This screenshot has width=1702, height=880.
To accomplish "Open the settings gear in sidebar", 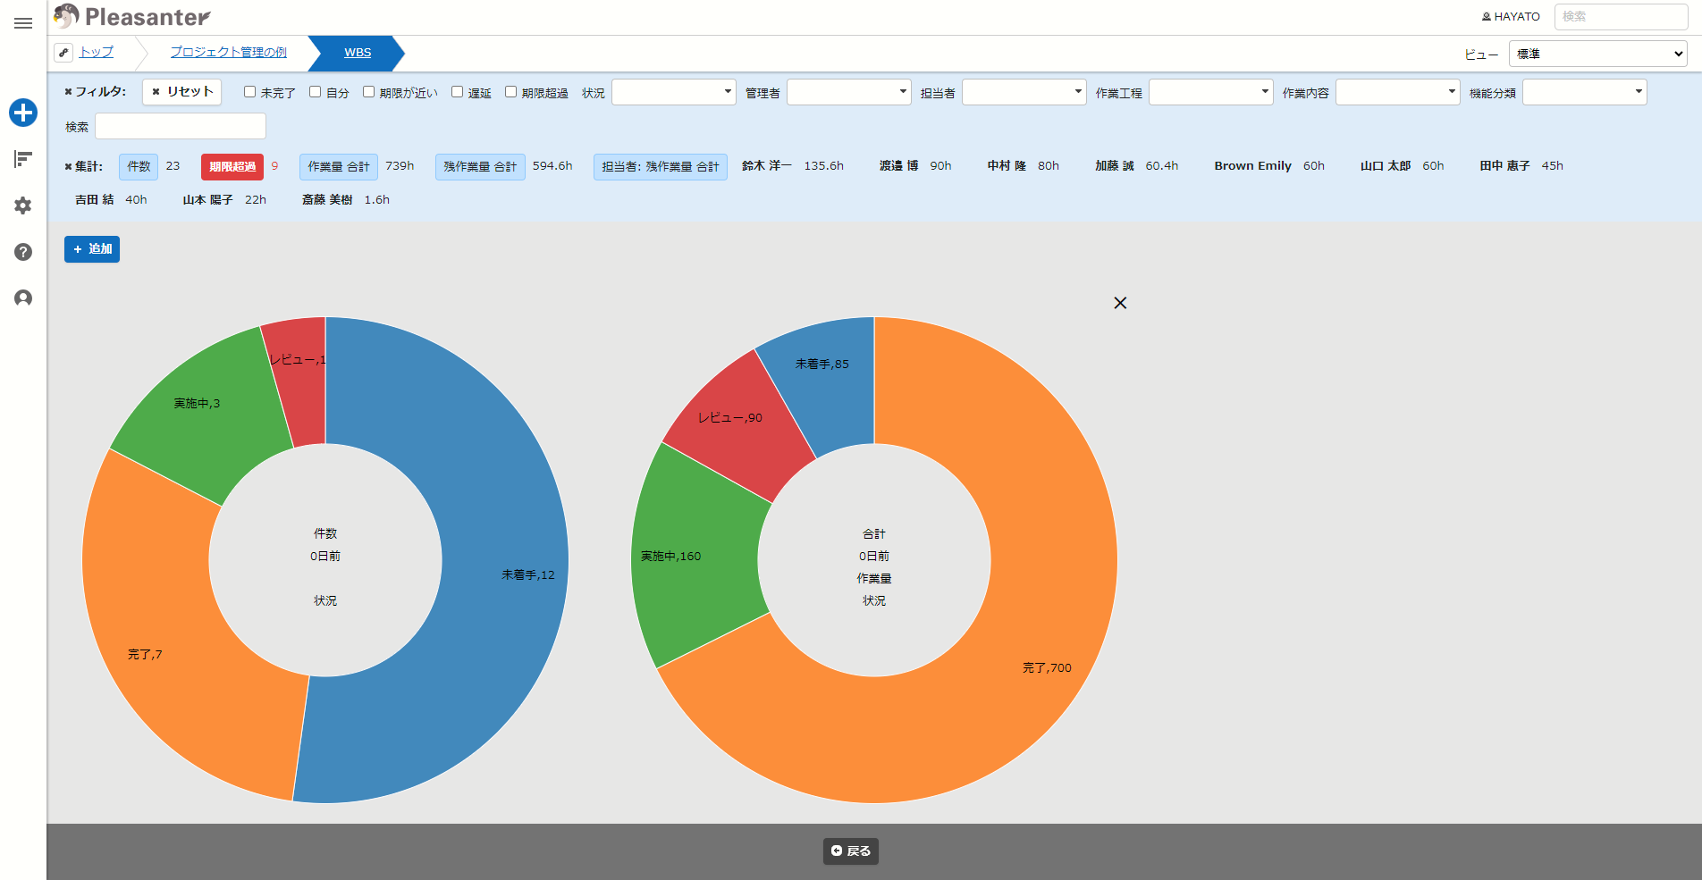I will click(23, 205).
